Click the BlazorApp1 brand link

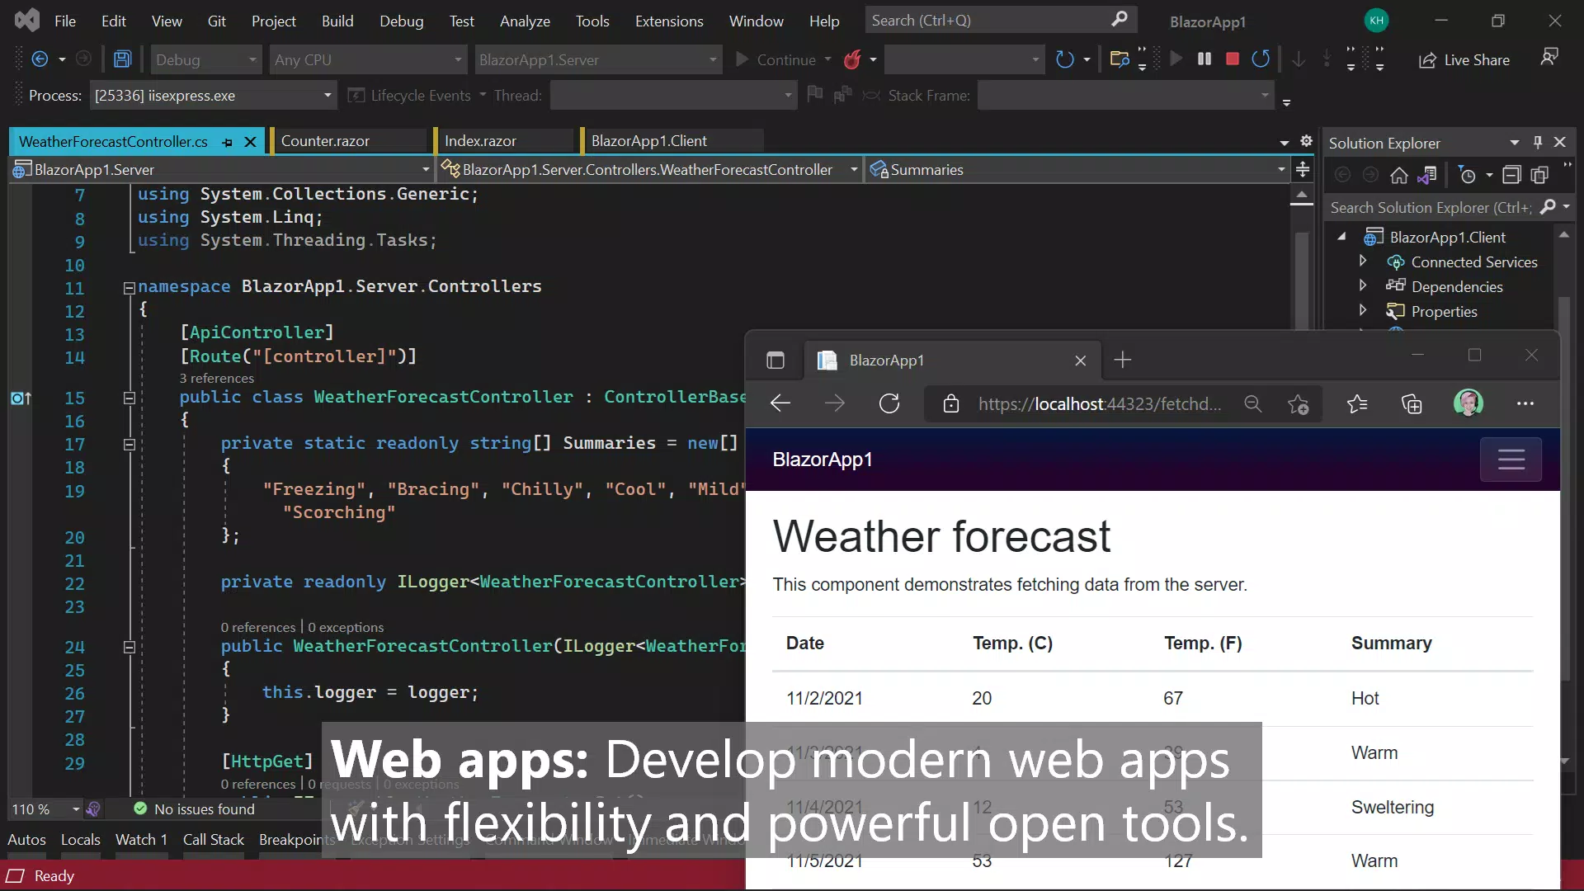click(823, 460)
